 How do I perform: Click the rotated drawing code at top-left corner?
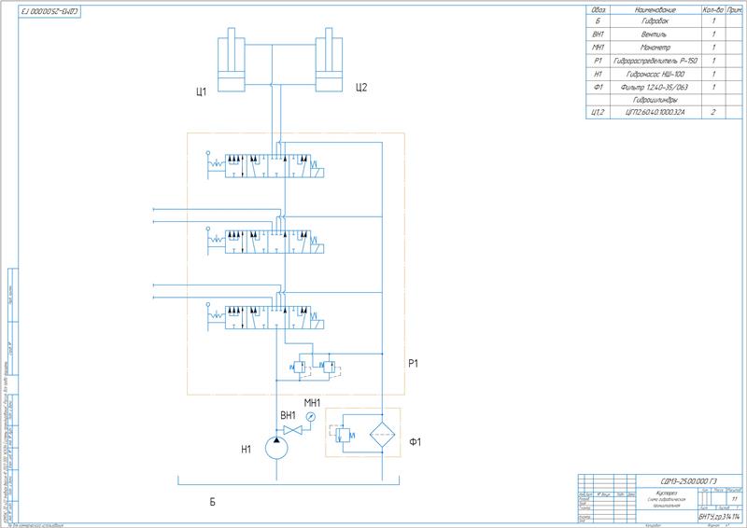[x=49, y=11]
